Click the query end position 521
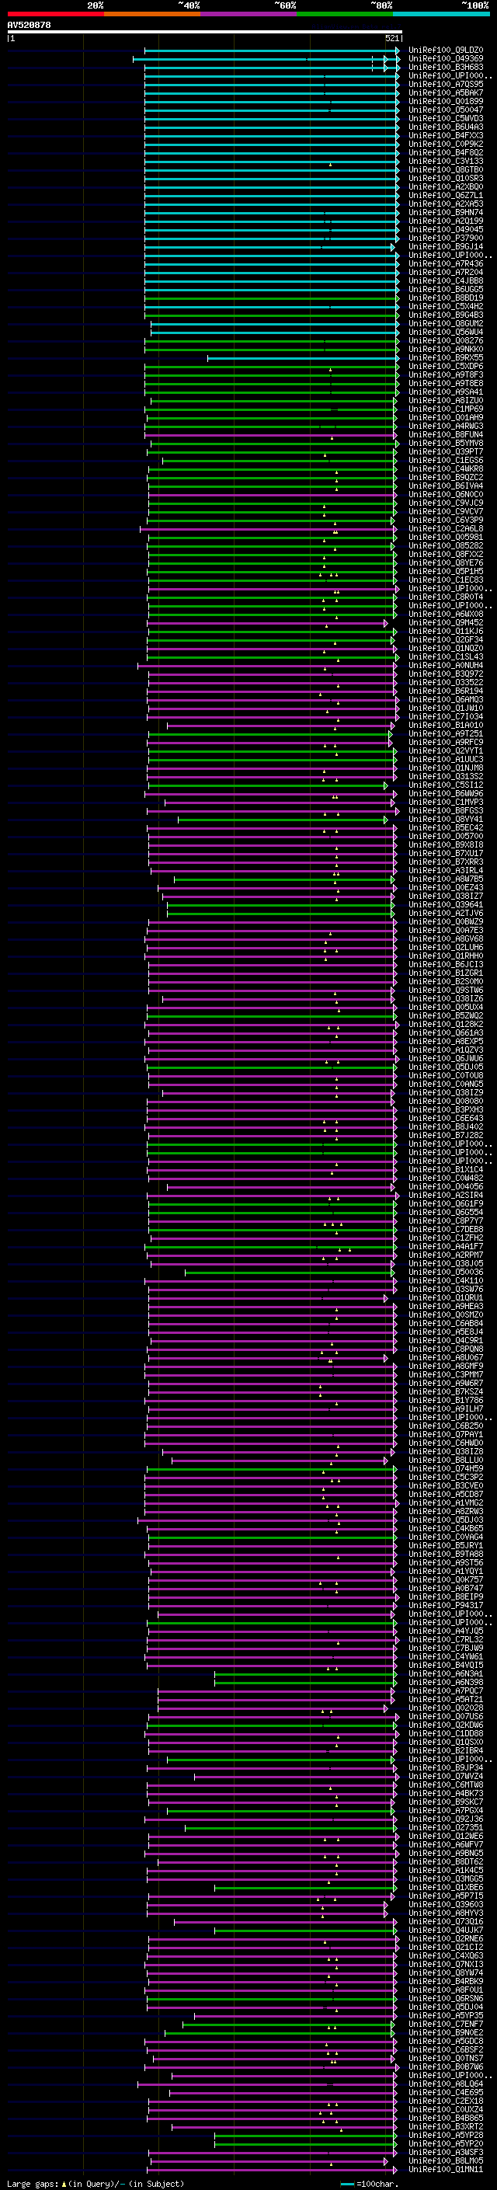Viewport: 497px width, 2190px height. 391,38
